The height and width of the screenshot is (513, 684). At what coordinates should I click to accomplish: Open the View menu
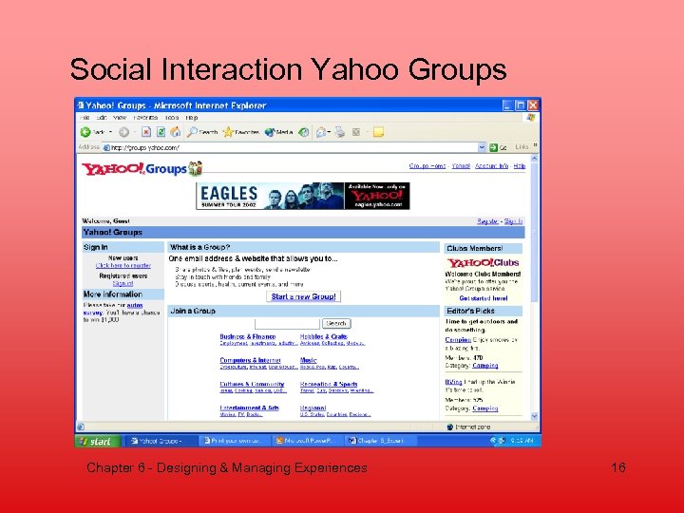click(120, 118)
